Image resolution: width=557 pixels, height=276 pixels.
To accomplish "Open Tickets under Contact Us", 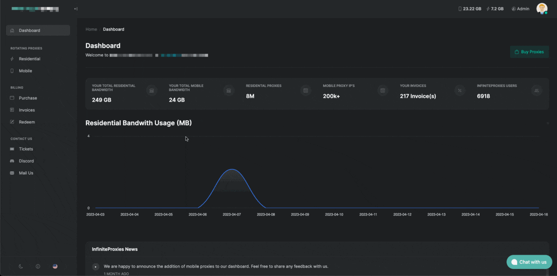I will pyautogui.click(x=26, y=149).
